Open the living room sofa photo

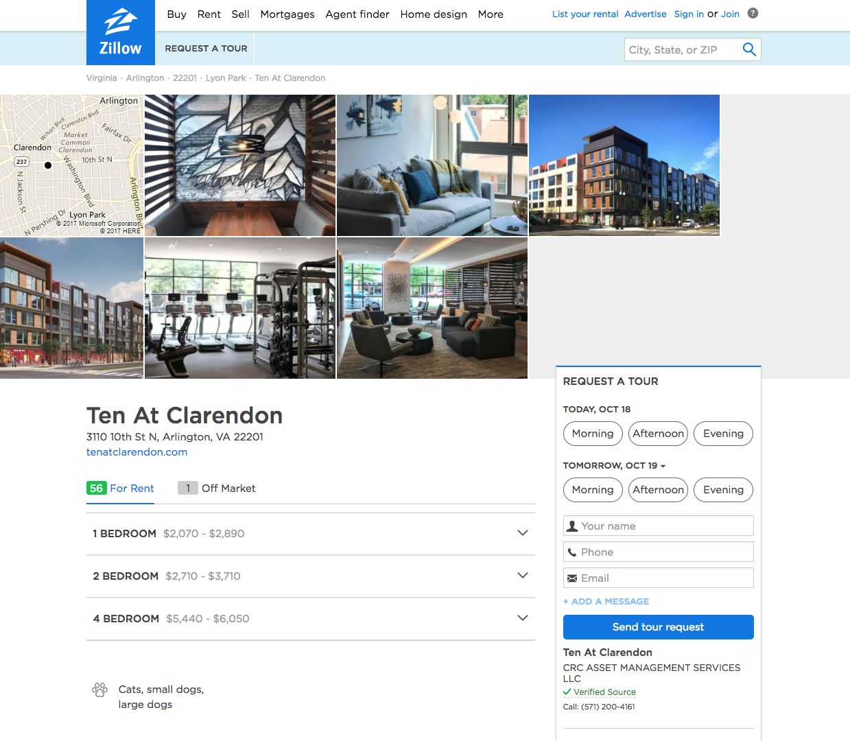(432, 165)
